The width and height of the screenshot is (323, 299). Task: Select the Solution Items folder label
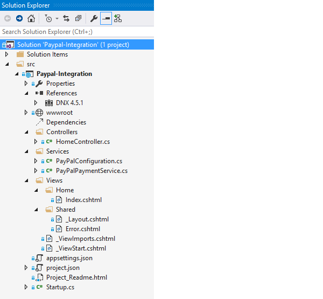(x=47, y=54)
